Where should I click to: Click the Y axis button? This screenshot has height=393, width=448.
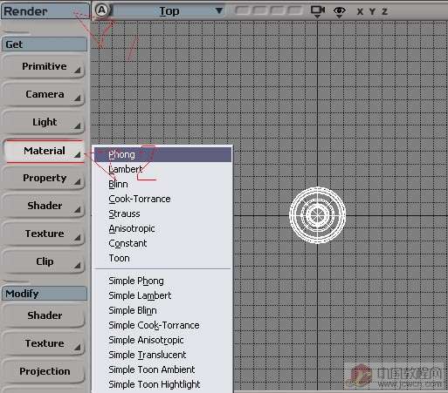372,11
